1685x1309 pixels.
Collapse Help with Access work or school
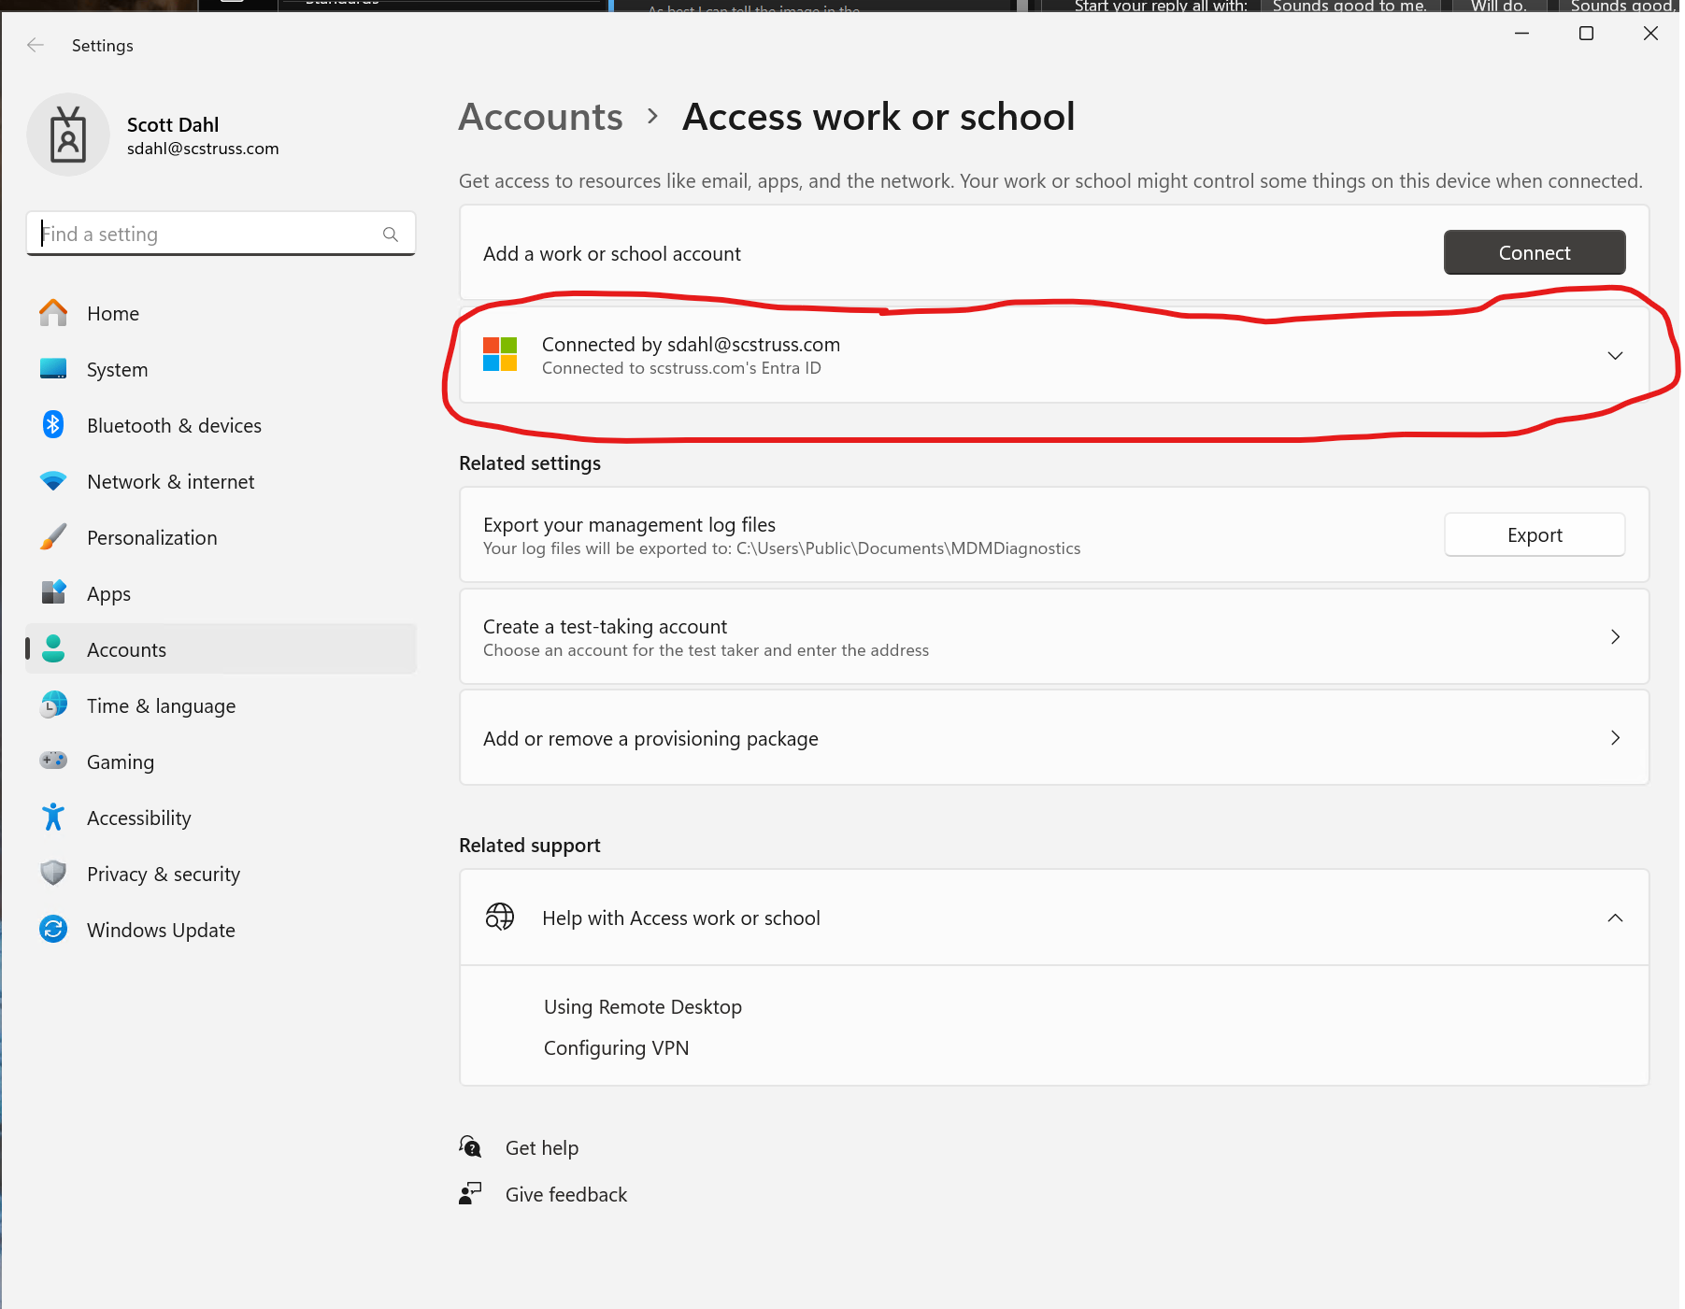1615,918
